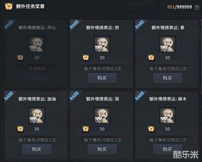202x162 pixels.
Task: Select the 加油 emote thumbnail
Action: point(37,115)
